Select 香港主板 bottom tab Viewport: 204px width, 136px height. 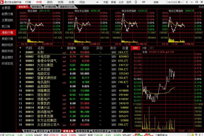pos(68,131)
